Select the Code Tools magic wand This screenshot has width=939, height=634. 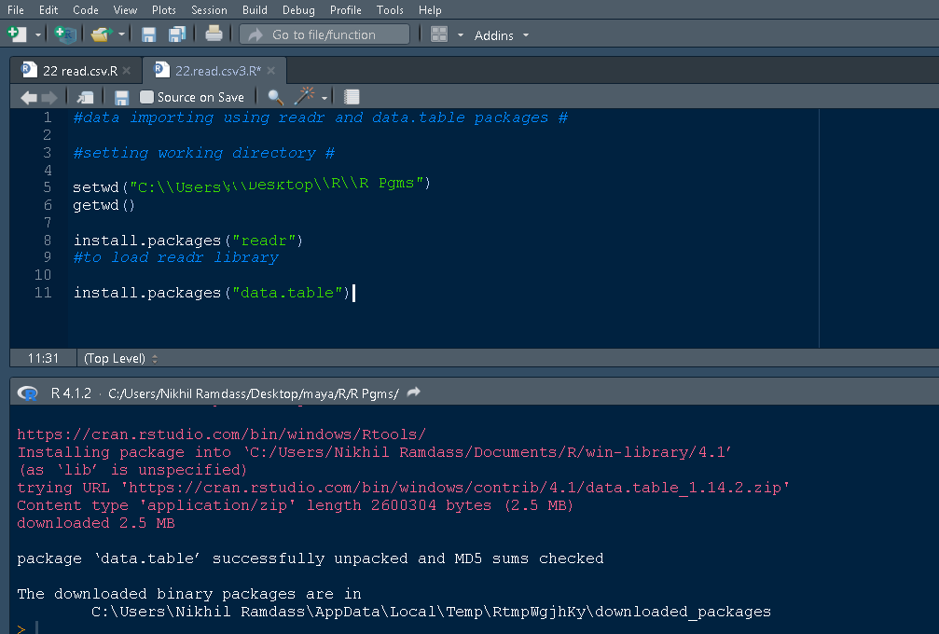pyautogui.click(x=304, y=96)
